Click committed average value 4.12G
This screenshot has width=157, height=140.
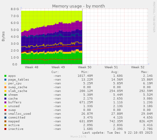point(118,118)
